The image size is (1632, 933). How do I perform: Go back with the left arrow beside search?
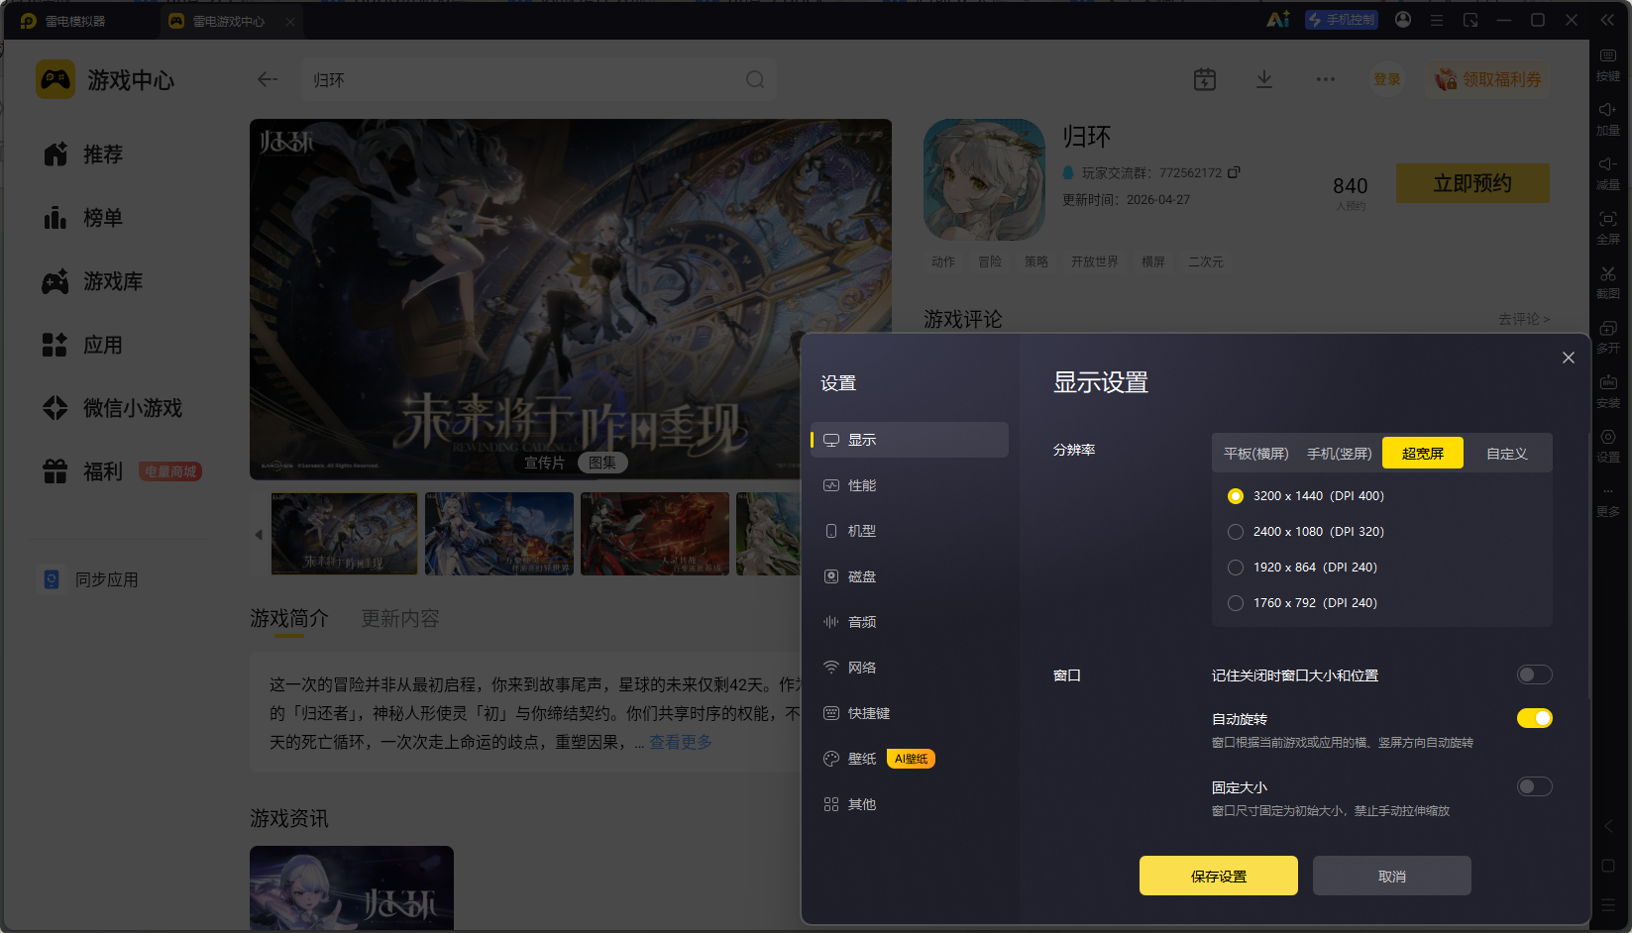coord(267,79)
